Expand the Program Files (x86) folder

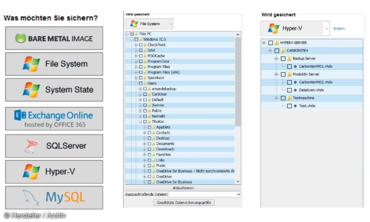coord(136,72)
